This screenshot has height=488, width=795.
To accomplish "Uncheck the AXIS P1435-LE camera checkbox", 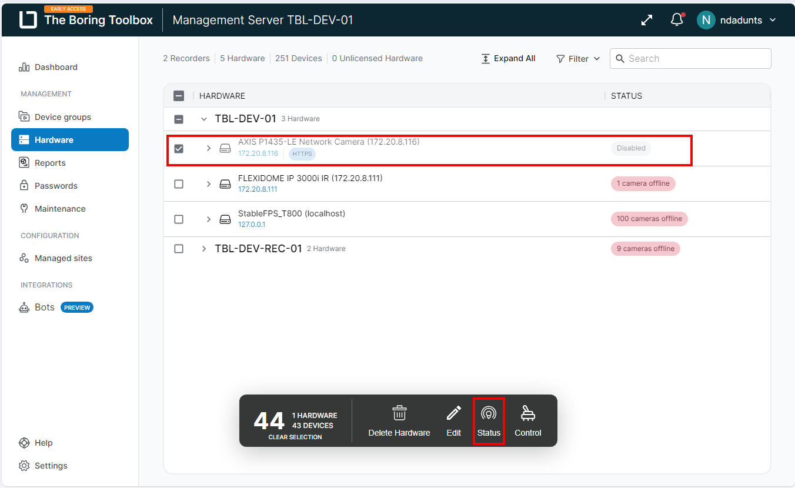I will coord(179,149).
